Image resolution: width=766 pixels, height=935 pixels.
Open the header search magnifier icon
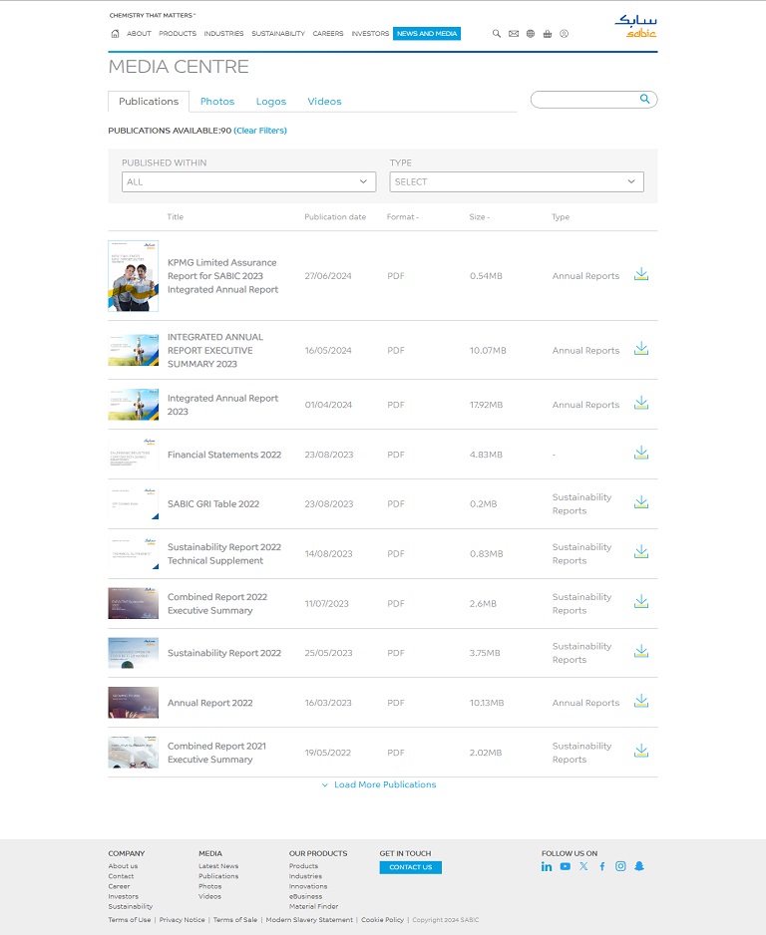[x=497, y=34]
